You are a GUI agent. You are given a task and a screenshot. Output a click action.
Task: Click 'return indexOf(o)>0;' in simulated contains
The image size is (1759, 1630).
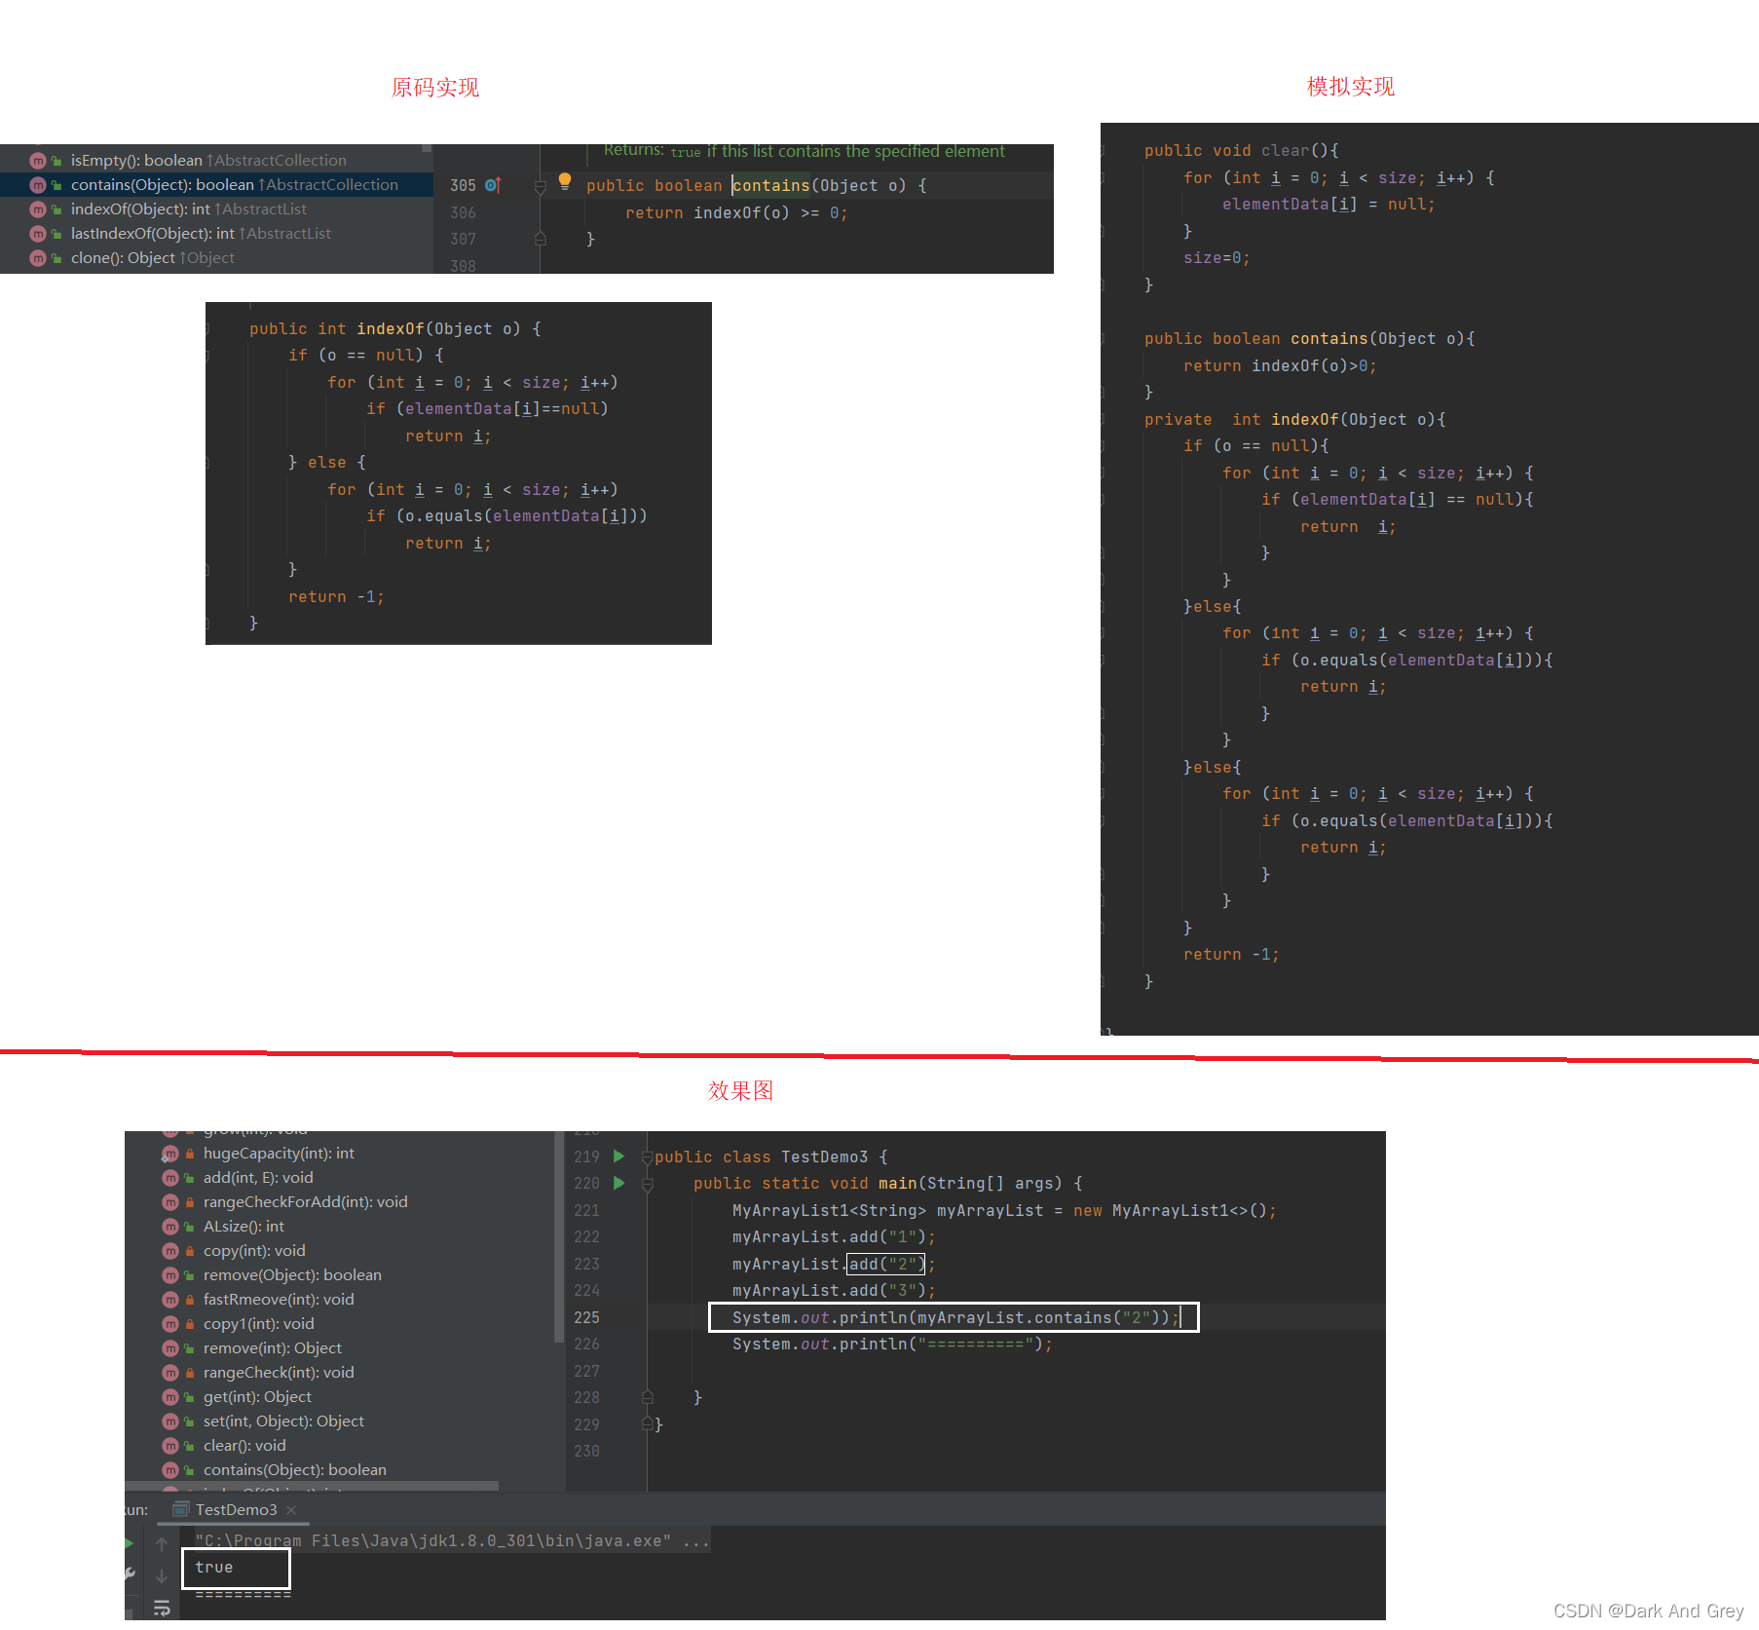[1280, 366]
